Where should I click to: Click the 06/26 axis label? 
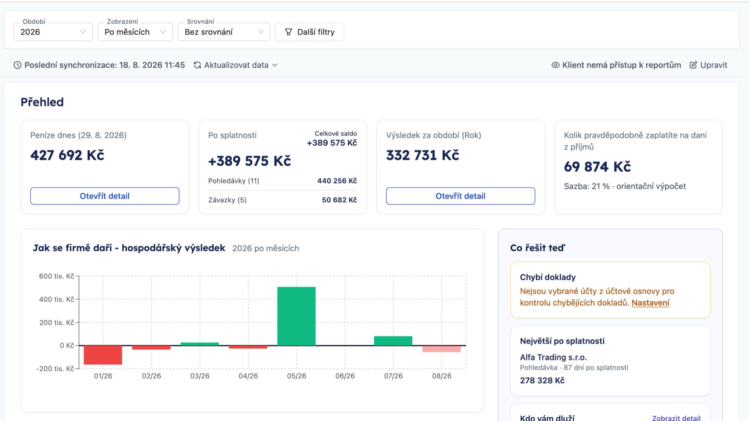tap(345, 376)
